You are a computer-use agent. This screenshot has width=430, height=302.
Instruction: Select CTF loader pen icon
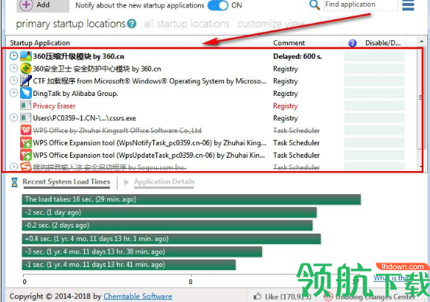(x=26, y=80)
